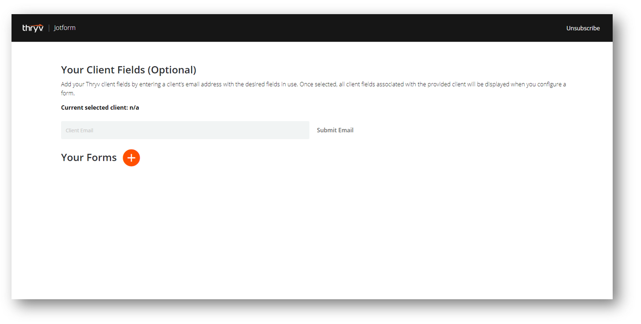Viewport: 641px width, 324px height.
Task: Click the vertical divider between thryv and Jotform
Action: (x=49, y=28)
